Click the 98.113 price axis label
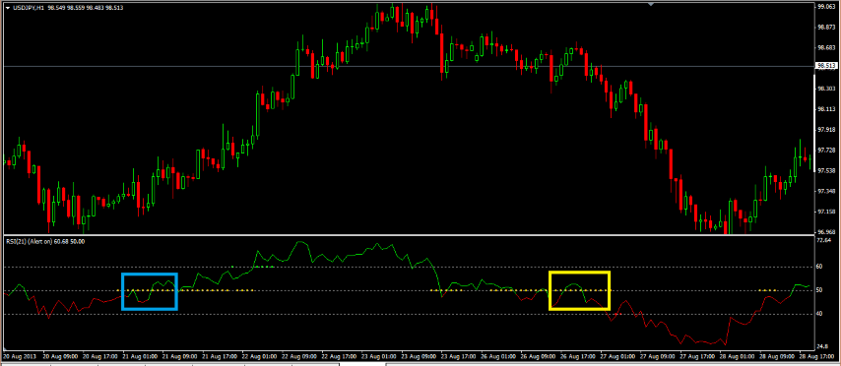This screenshot has width=841, height=366. [825, 109]
